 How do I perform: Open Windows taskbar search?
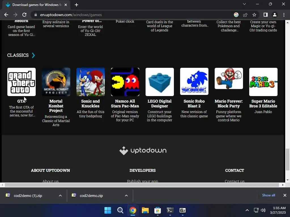click(120, 210)
